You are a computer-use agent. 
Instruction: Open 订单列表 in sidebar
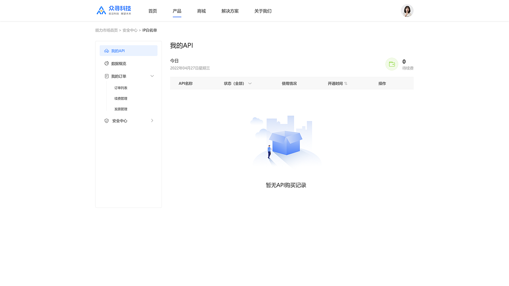point(120,88)
